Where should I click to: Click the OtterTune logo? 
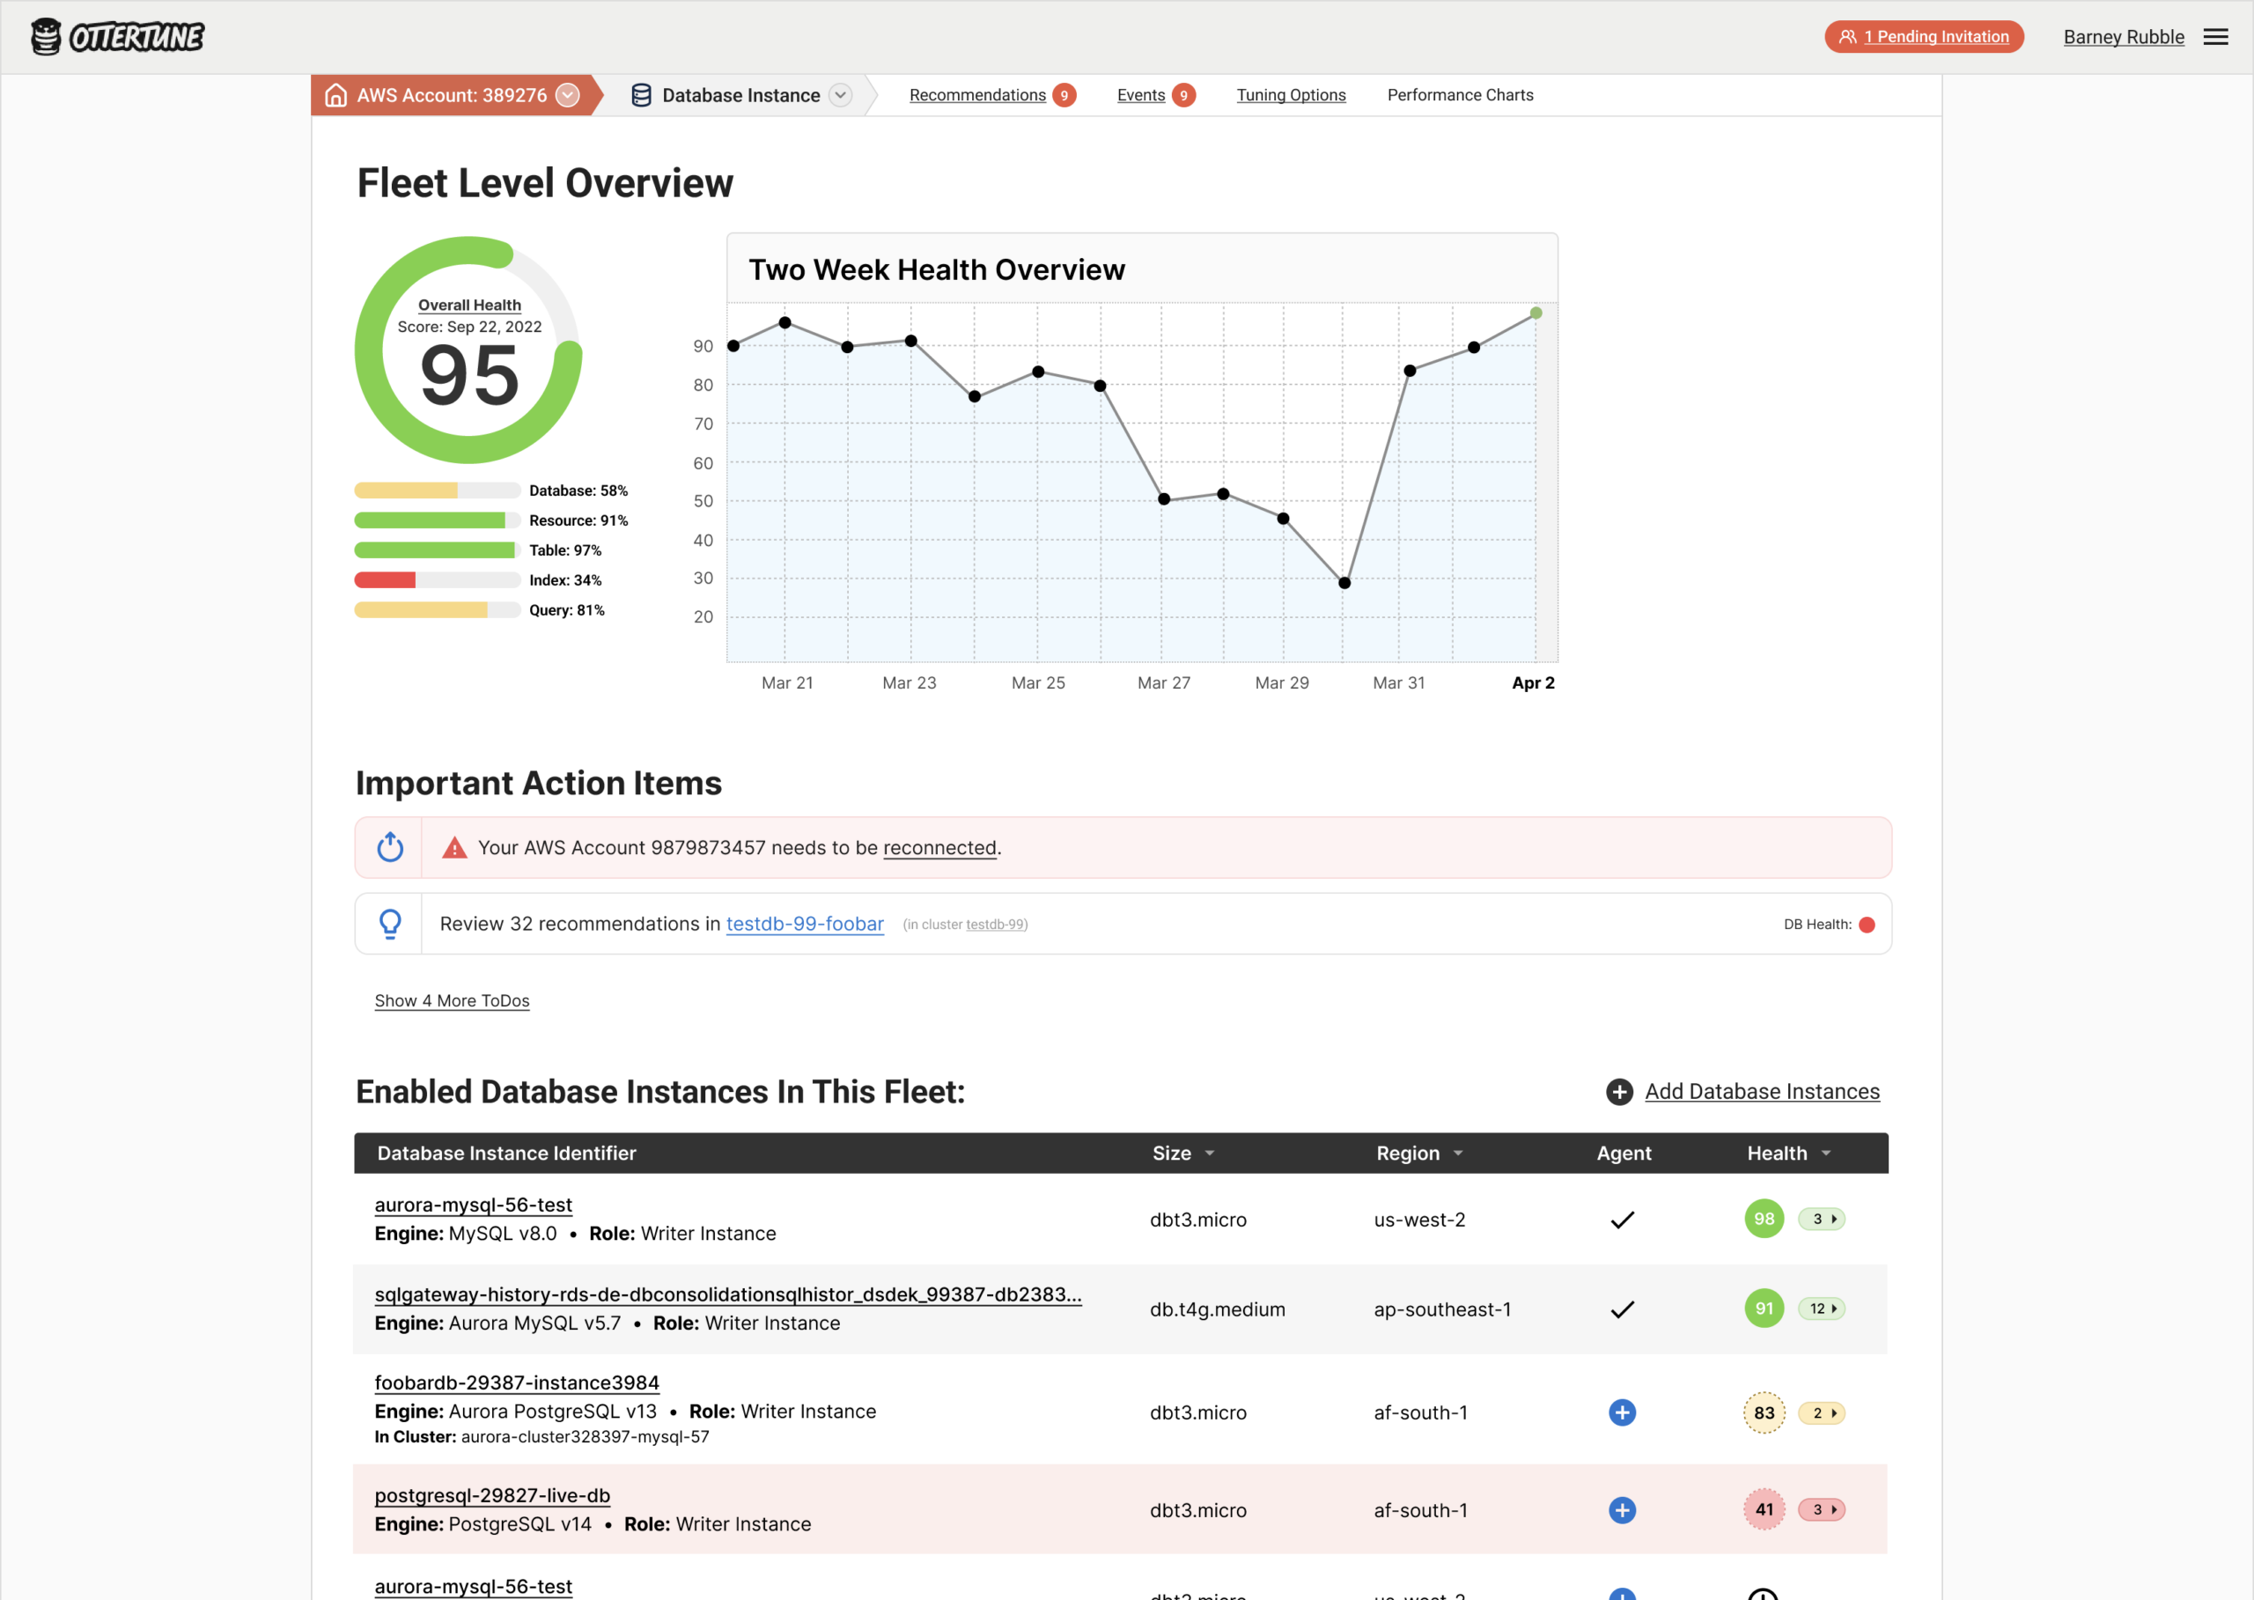[x=117, y=36]
